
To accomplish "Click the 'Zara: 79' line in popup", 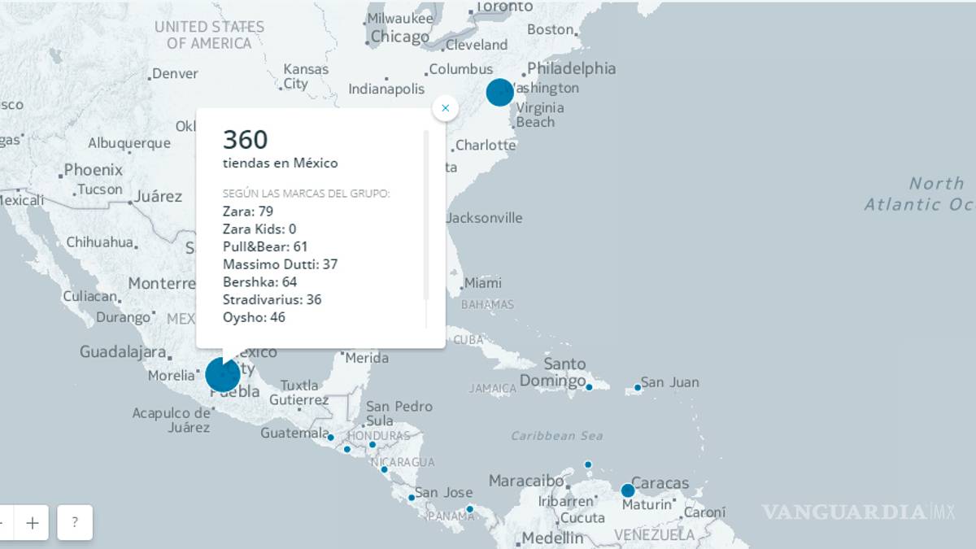I will pos(248,211).
